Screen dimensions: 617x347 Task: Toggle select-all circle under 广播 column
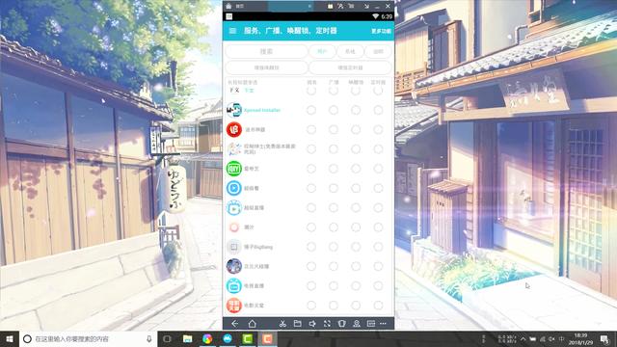tap(334, 91)
